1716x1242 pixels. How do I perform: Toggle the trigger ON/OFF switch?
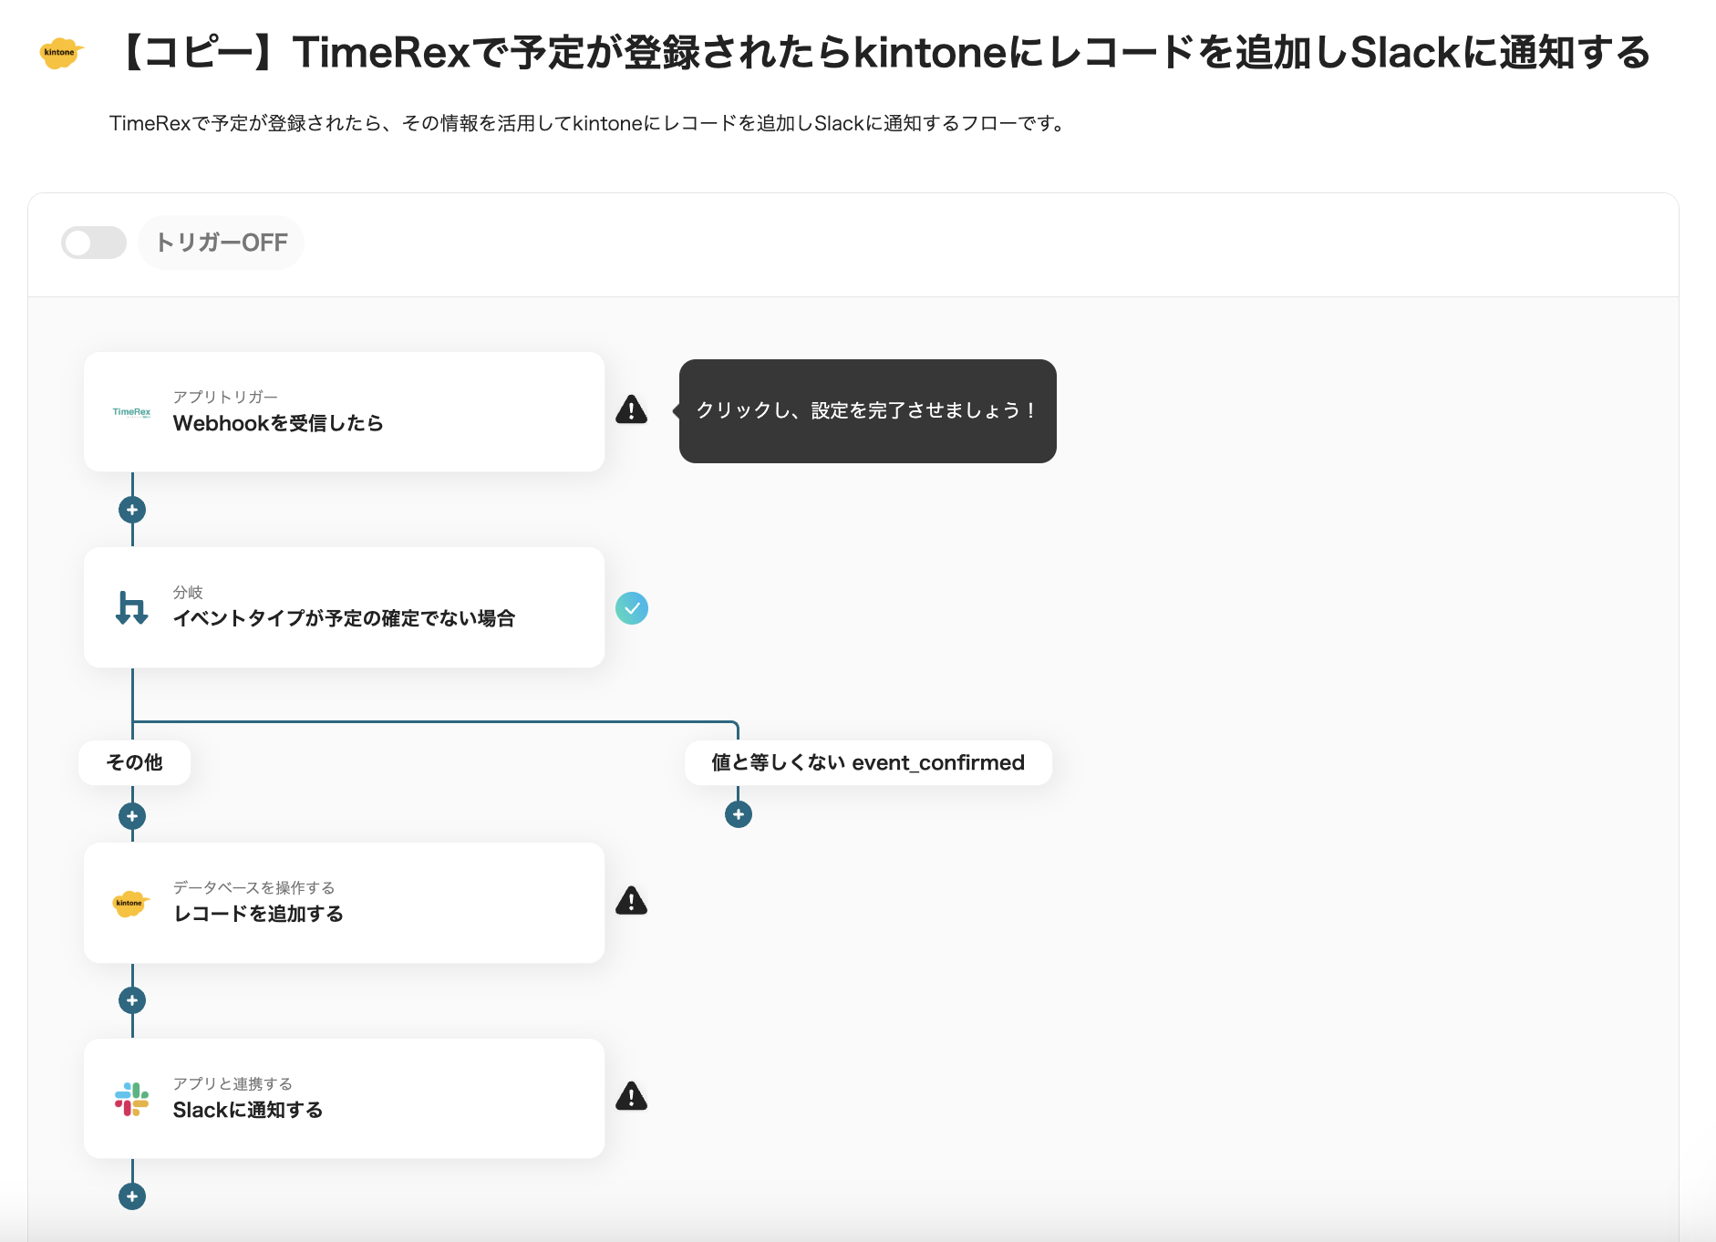[94, 243]
